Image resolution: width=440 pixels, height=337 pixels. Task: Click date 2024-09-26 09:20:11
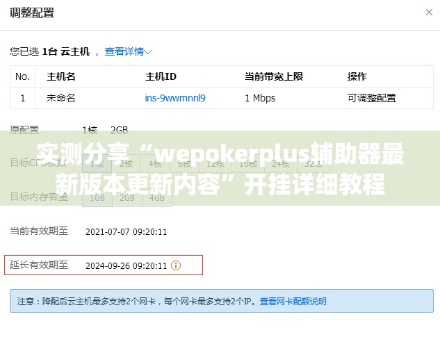[x=126, y=265]
